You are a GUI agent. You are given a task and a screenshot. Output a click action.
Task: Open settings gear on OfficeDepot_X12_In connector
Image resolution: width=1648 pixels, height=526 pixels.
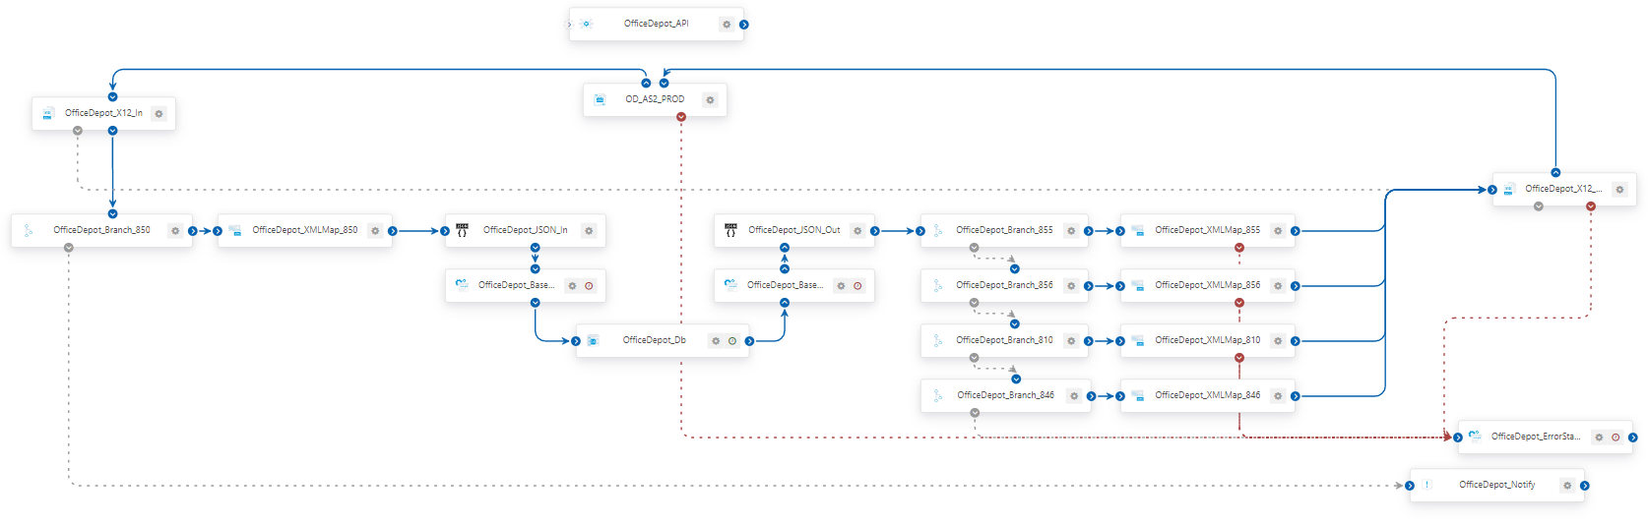tap(158, 114)
